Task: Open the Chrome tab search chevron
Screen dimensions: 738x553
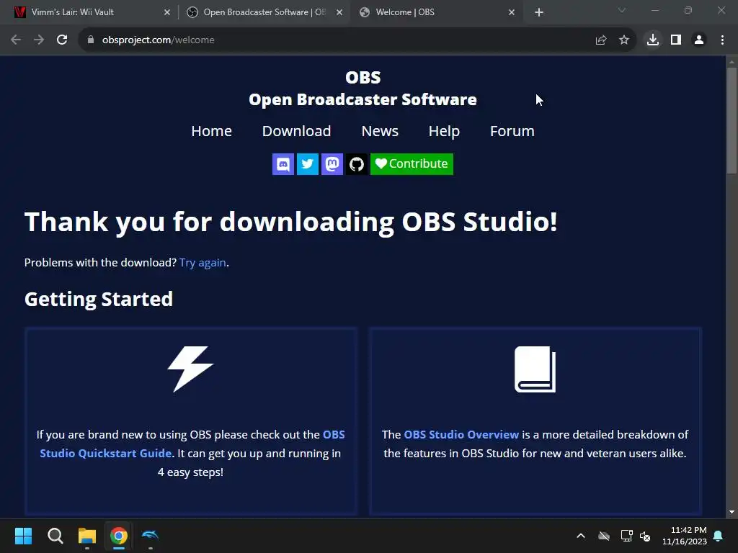Action: point(622,10)
